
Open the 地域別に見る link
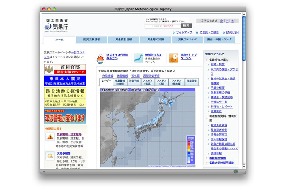click(153, 55)
